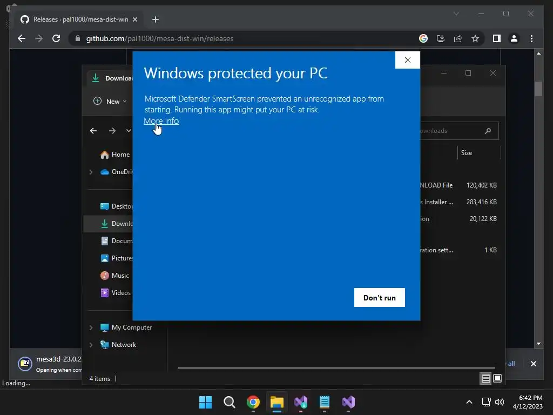Expand Network node
Image resolution: width=553 pixels, height=415 pixels.
[91, 345]
